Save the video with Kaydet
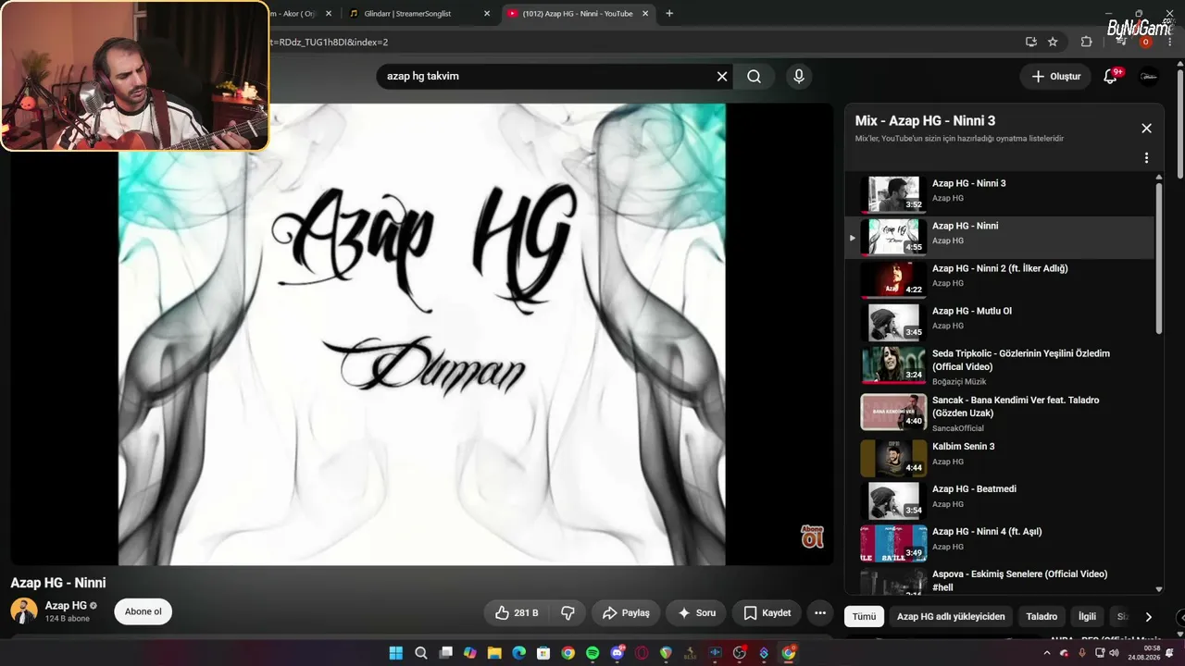The width and height of the screenshot is (1185, 666). coord(767,612)
